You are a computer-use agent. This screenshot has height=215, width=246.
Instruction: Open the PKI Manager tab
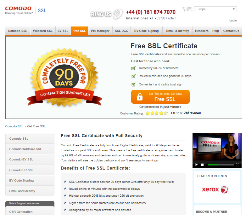point(100,31)
